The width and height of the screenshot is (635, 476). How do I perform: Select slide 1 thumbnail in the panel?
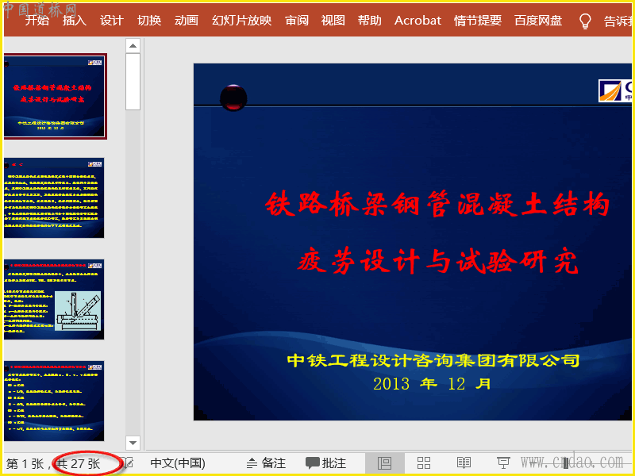tap(55, 96)
